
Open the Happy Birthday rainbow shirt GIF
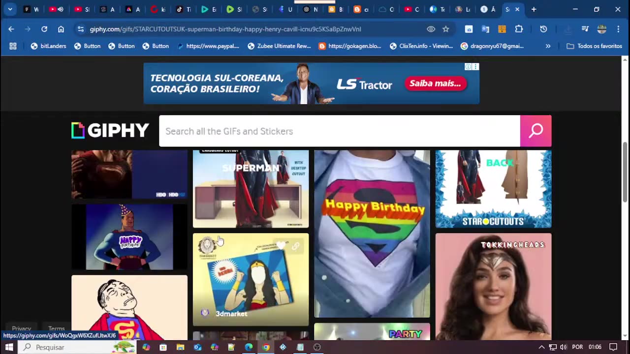[x=372, y=234]
